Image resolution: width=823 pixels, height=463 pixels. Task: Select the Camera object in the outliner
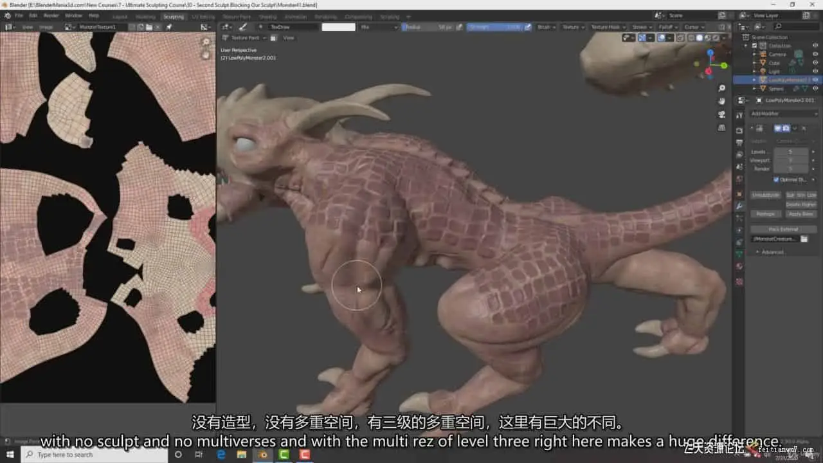click(777, 54)
